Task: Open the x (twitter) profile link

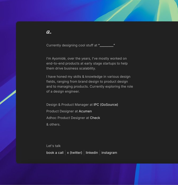Action: pos(75,153)
